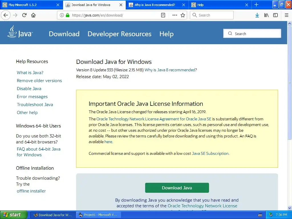Show sidebars icon in toolbar
292x219 pixels.
point(275,15)
